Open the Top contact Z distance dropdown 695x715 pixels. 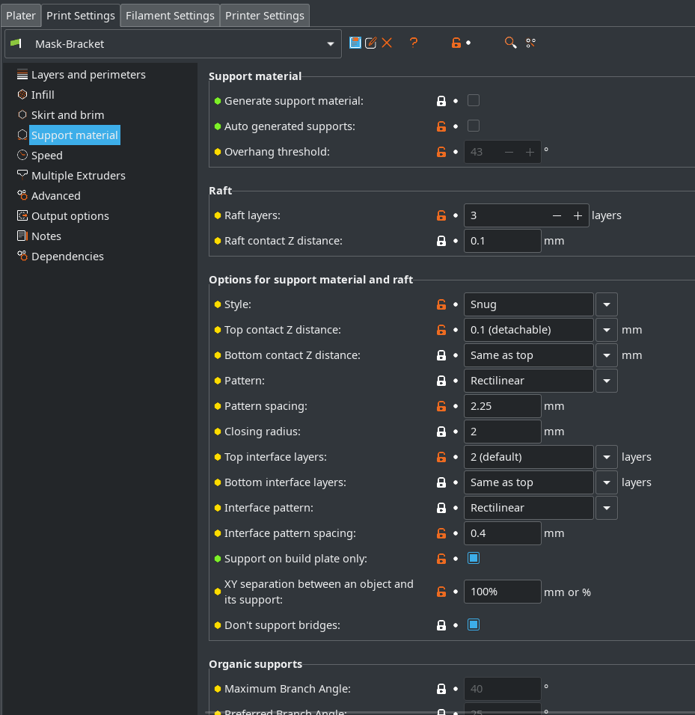point(606,330)
